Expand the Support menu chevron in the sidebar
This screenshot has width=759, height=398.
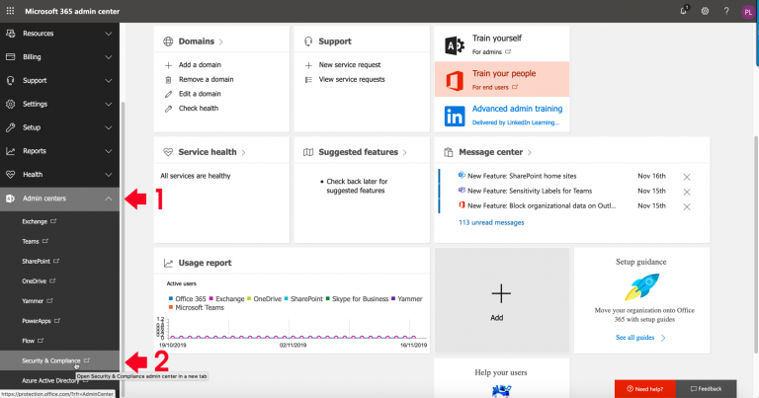click(109, 81)
